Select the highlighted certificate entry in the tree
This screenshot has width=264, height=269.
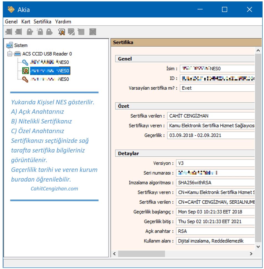[x=50, y=71]
